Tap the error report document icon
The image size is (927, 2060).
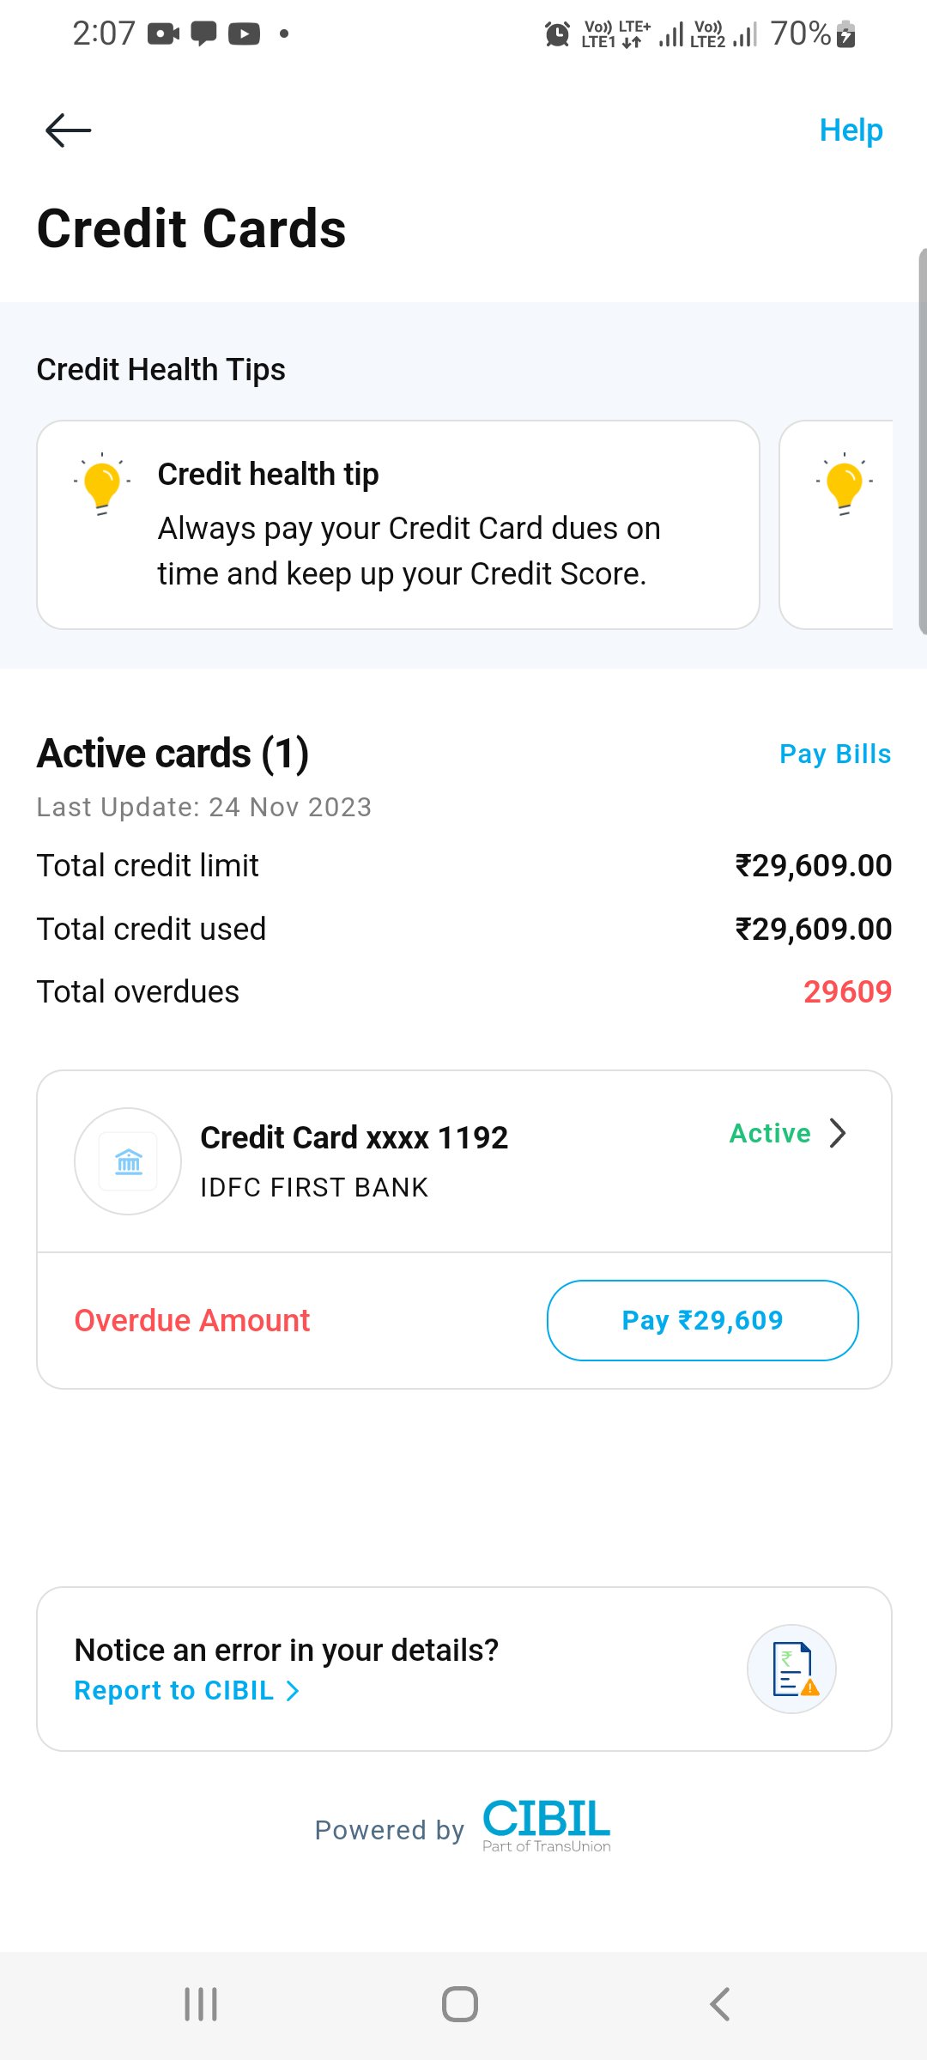[x=792, y=1669]
